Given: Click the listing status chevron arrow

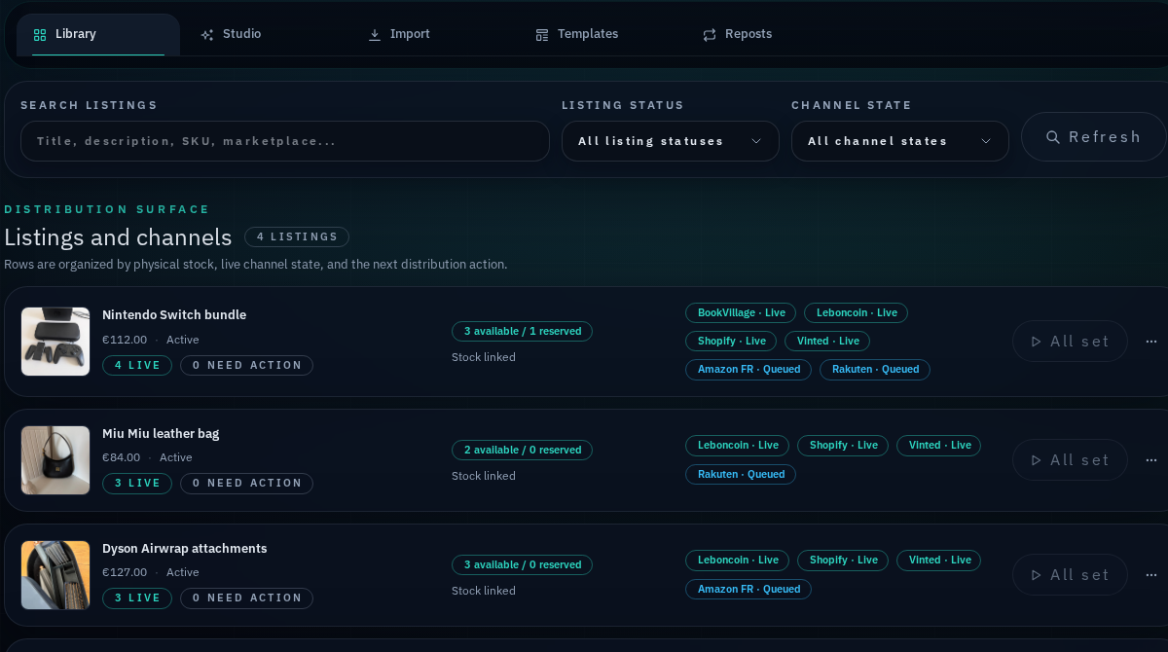Looking at the screenshot, I should (x=756, y=141).
